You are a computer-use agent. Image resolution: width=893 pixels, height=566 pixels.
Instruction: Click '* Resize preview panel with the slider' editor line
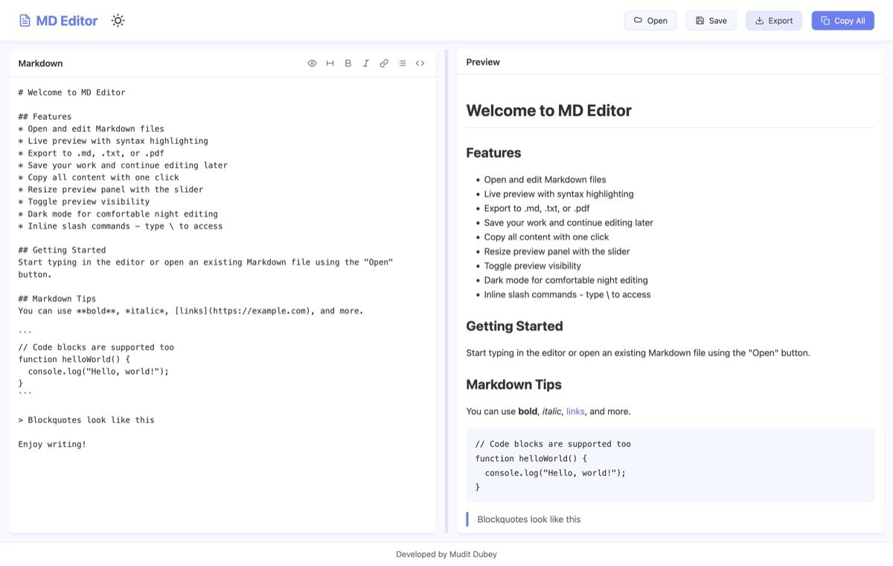point(111,190)
